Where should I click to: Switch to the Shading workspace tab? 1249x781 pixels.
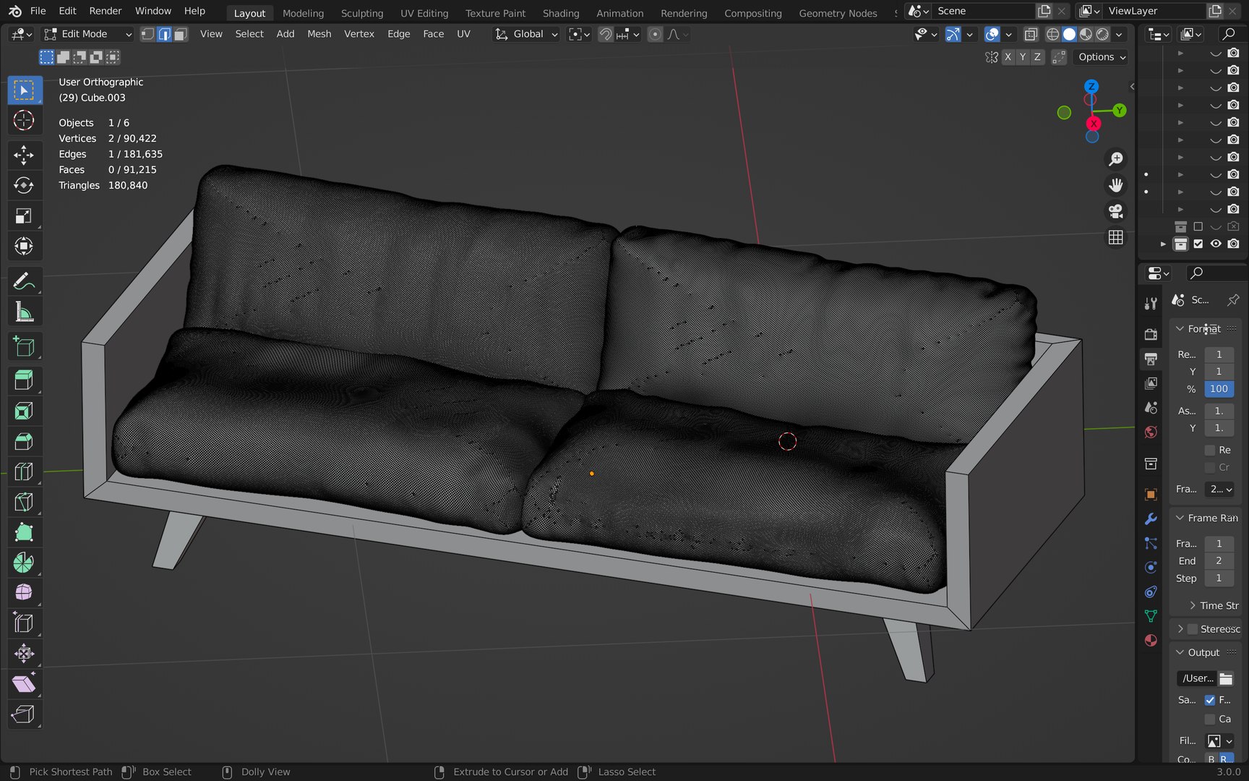(x=561, y=13)
